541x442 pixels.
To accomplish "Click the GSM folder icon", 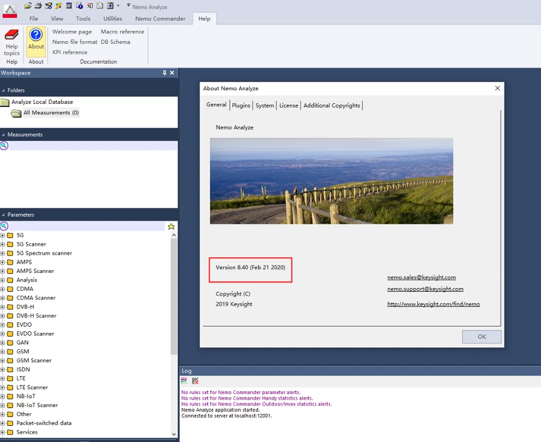I will (x=10, y=352).
